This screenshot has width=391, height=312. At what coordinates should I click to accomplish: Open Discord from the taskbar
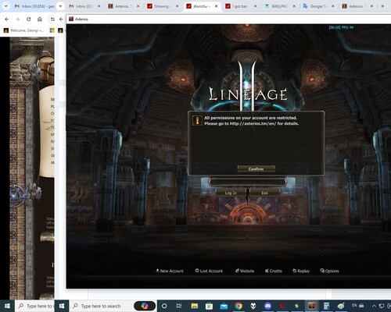pyautogui.click(x=267, y=306)
